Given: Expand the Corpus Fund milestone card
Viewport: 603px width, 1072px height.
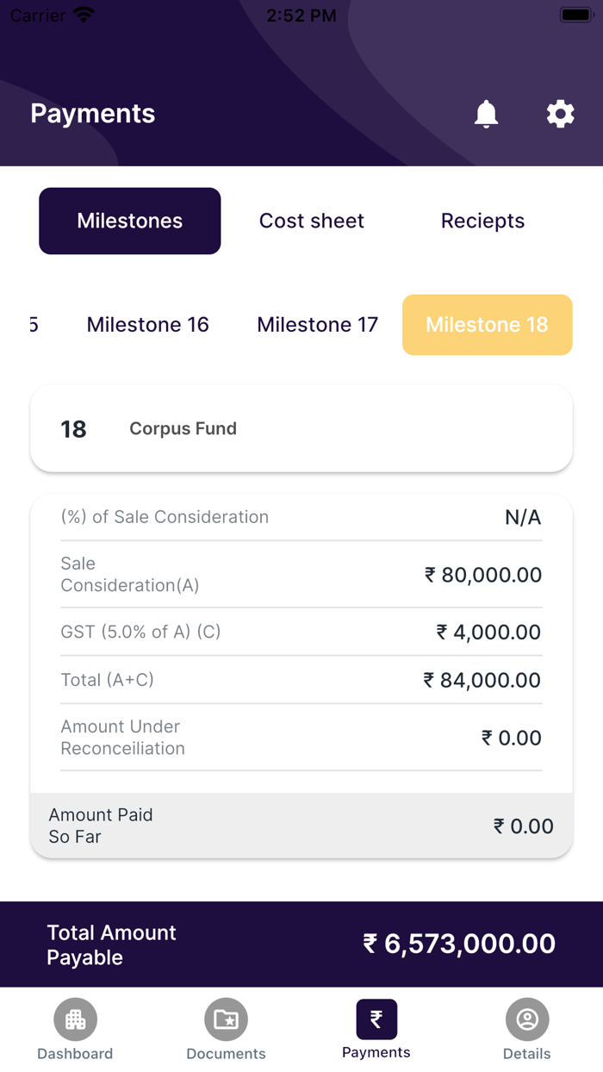Looking at the screenshot, I should tap(301, 428).
